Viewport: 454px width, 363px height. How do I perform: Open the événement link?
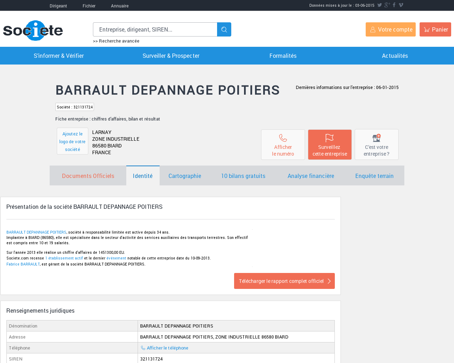click(x=116, y=258)
